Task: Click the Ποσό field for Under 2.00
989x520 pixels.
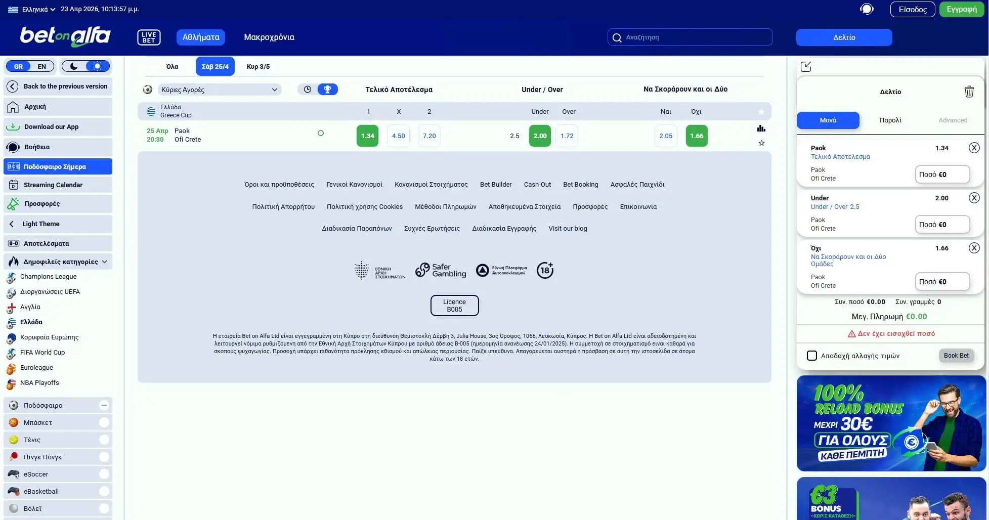Action: (x=942, y=225)
